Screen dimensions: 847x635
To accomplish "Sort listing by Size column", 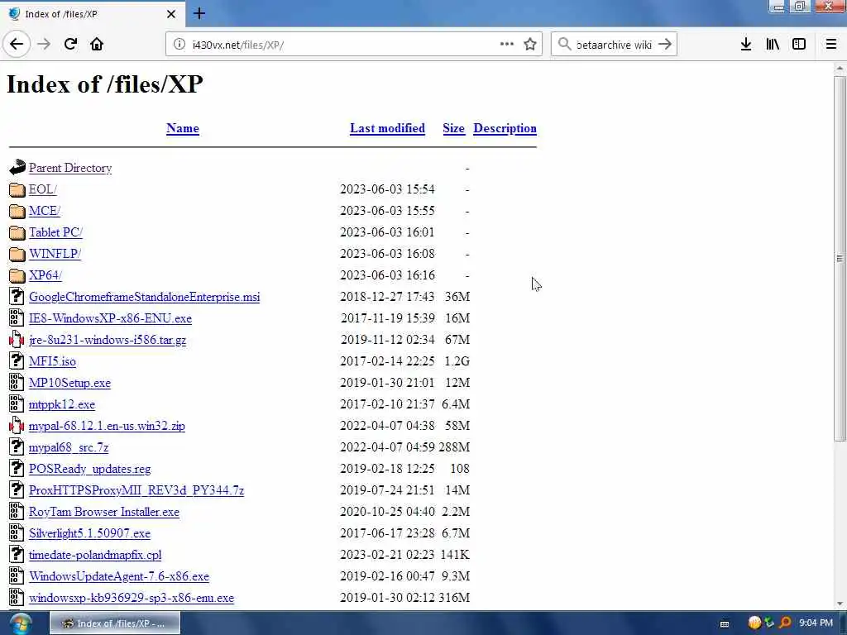I will pos(454,128).
